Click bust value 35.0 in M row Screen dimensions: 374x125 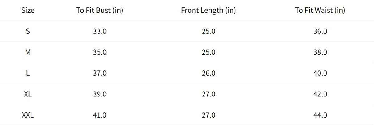100,52
